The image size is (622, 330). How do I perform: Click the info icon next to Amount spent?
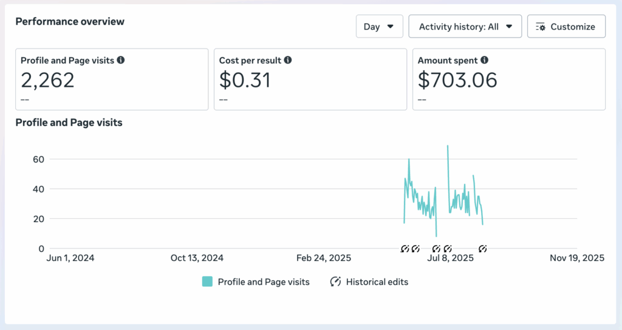tap(484, 61)
